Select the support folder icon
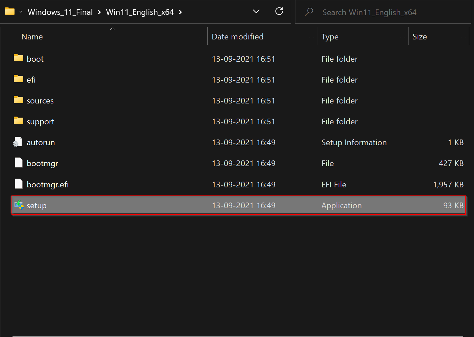The image size is (474, 337). [19, 121]
